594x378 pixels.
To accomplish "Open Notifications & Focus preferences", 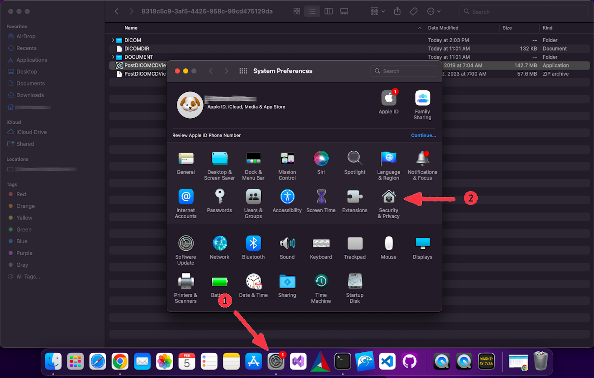I will [x=422, y=159].
